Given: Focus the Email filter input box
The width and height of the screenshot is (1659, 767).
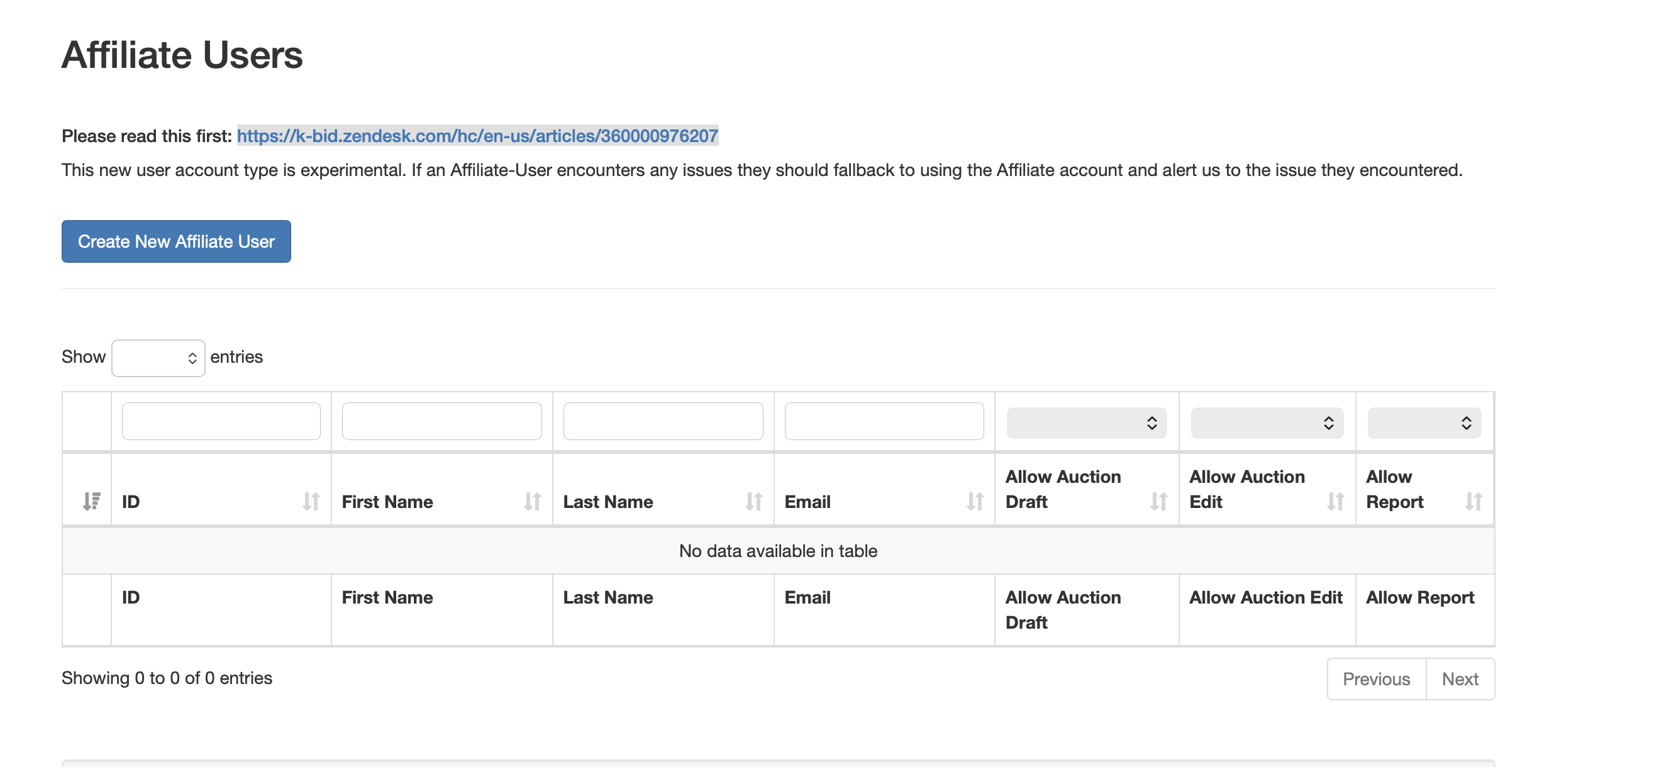Looking at the screenshot, I should point(884,421).
